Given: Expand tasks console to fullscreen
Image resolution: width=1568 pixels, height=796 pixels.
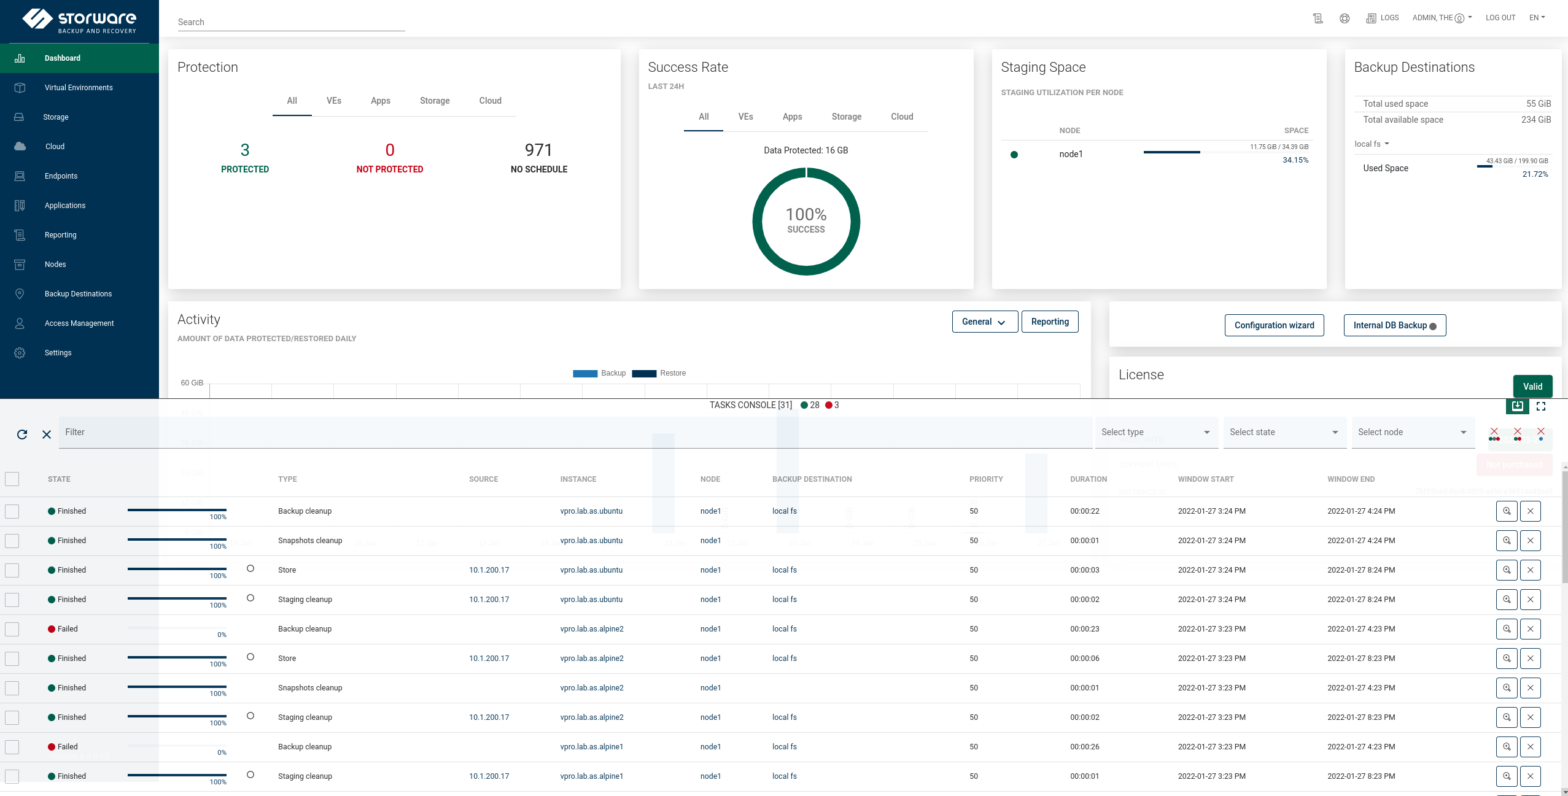Looking at the screenshot, I should point(1541,406).
